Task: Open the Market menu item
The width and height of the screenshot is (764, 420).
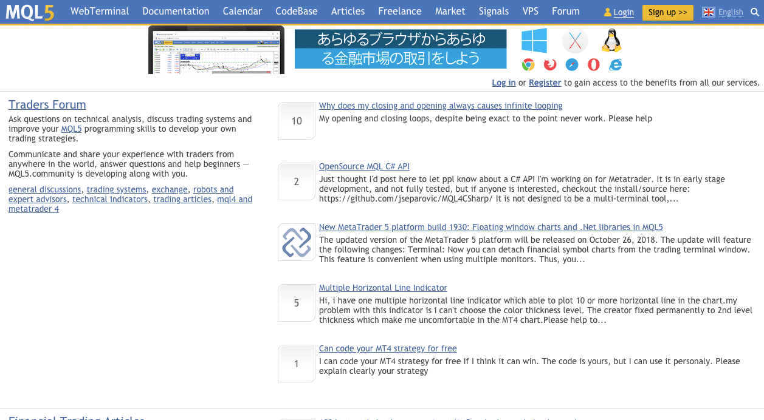Action: pyautogui.click(x=450, y=12)
